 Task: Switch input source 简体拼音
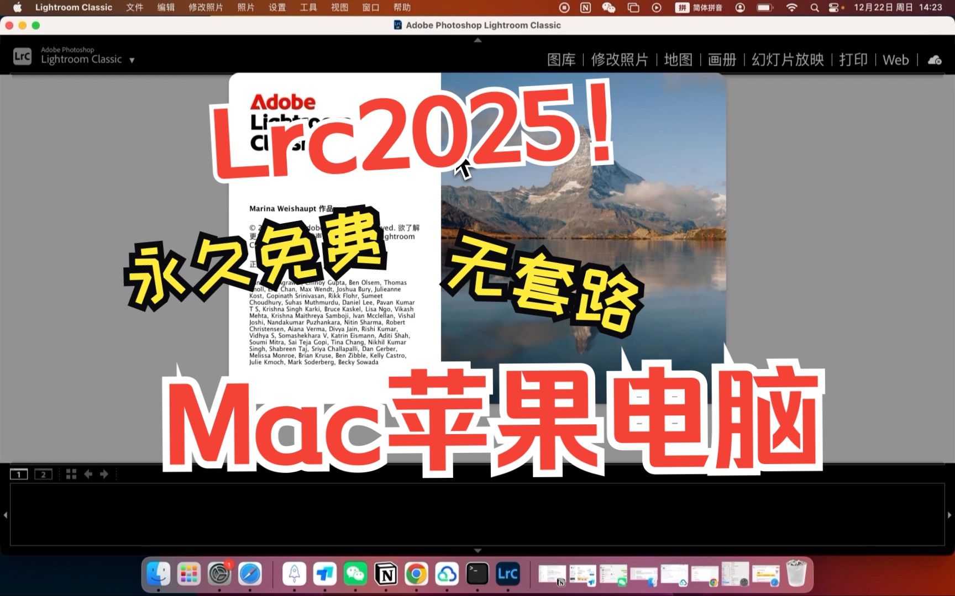coord(699,7)
